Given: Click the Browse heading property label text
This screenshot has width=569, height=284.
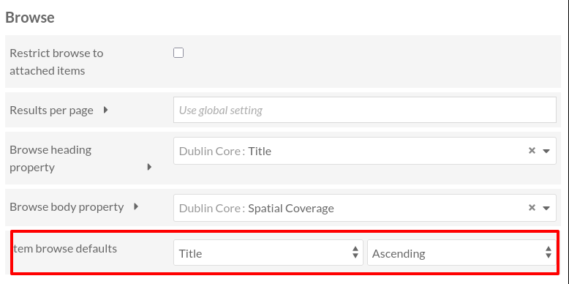Looking at the screenshot, I should coord(50,158).
